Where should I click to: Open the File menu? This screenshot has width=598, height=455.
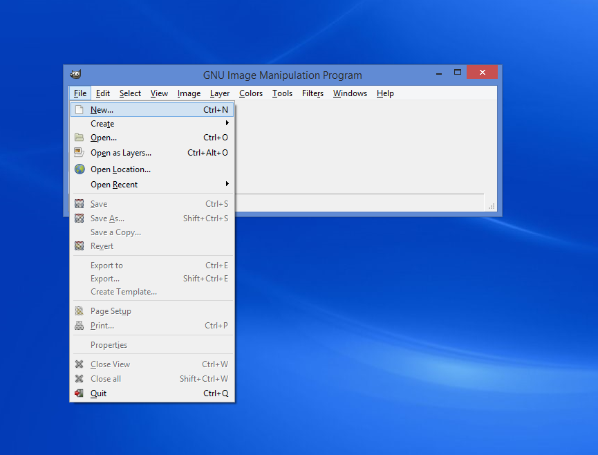(80, 93)
